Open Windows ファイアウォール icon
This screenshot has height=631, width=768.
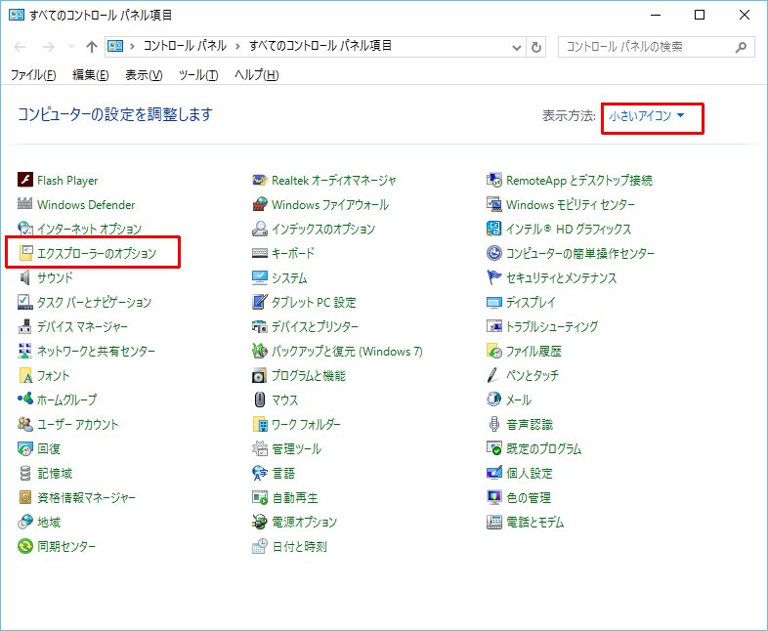[260, 204]
